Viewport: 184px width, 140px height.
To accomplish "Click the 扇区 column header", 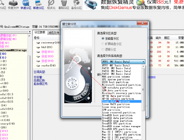I will [x=167, y=38].
